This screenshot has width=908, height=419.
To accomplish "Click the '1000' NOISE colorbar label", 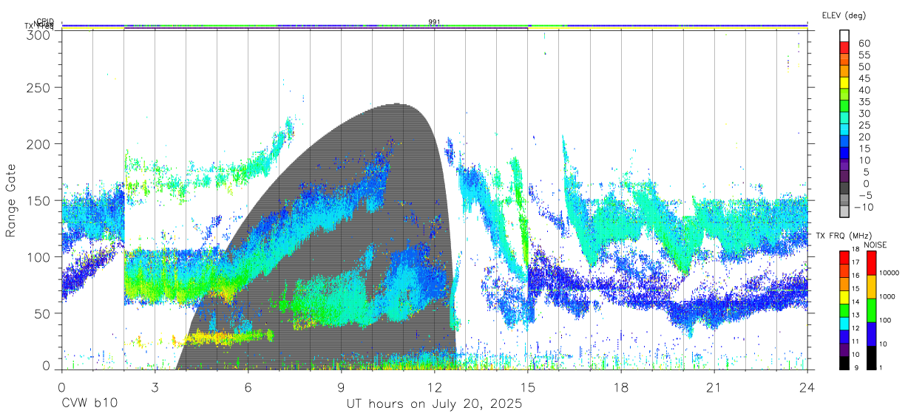I will point(887,296).
